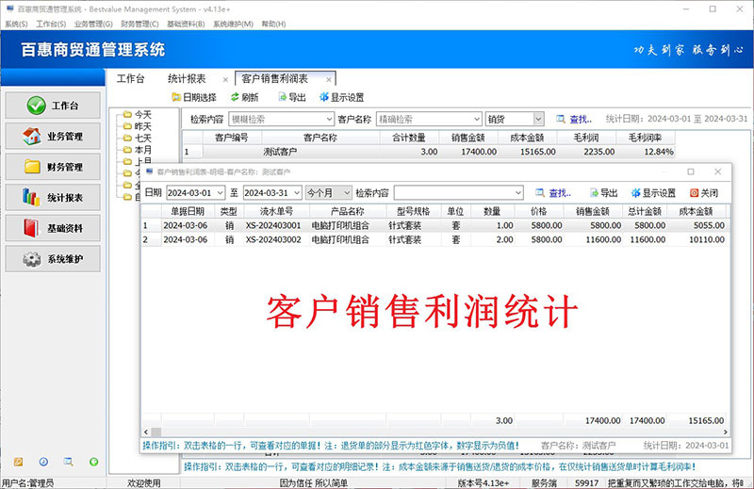Select the 今天 folder in date tree
Viewport: 754px width, 489px height.
point(138,114)
